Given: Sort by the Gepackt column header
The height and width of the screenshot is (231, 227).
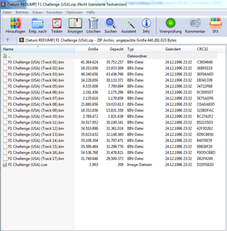Looking at the screenshot, I should 113,49.
